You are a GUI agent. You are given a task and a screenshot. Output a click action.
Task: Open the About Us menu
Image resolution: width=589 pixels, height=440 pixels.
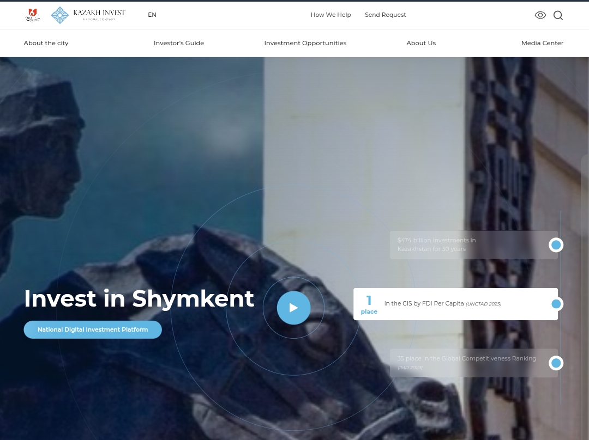click(421, 43)
